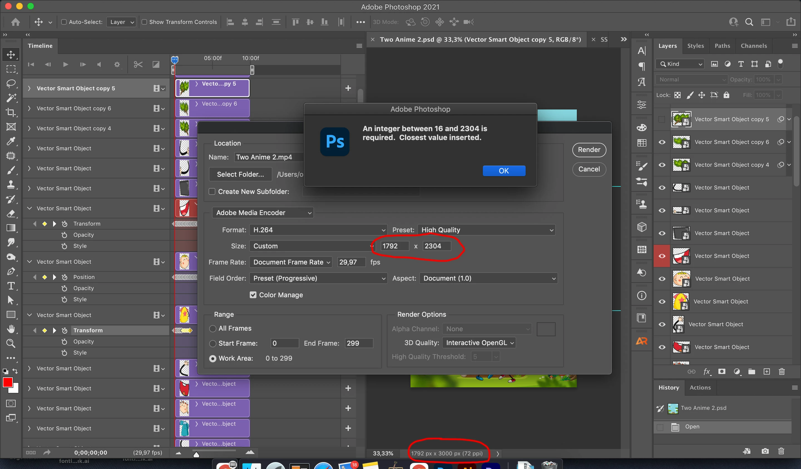Click the add layer mask icon
Screen dimensions: 801x469
[721, 371]
